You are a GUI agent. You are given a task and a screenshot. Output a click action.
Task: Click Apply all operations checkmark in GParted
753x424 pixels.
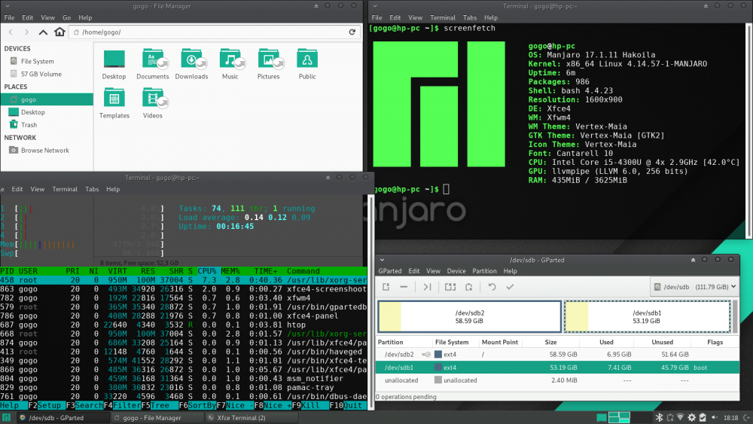(x=510, y=287)
